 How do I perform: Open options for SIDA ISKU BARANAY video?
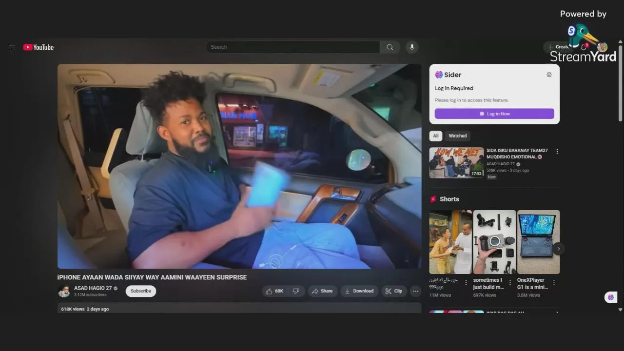pos(557,152)
